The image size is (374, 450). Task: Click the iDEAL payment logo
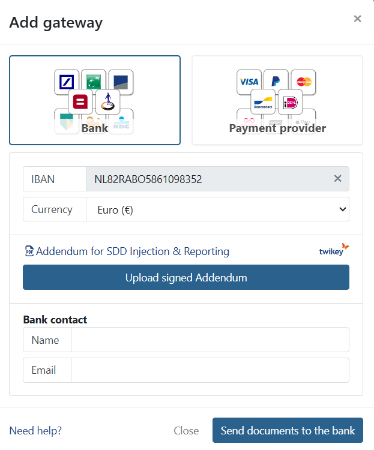(x=290, y=103)
